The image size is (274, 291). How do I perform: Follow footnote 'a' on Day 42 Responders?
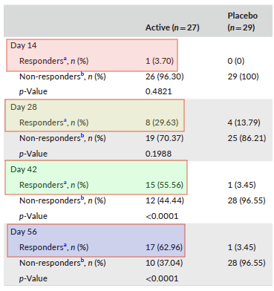[x=65, y=183]
